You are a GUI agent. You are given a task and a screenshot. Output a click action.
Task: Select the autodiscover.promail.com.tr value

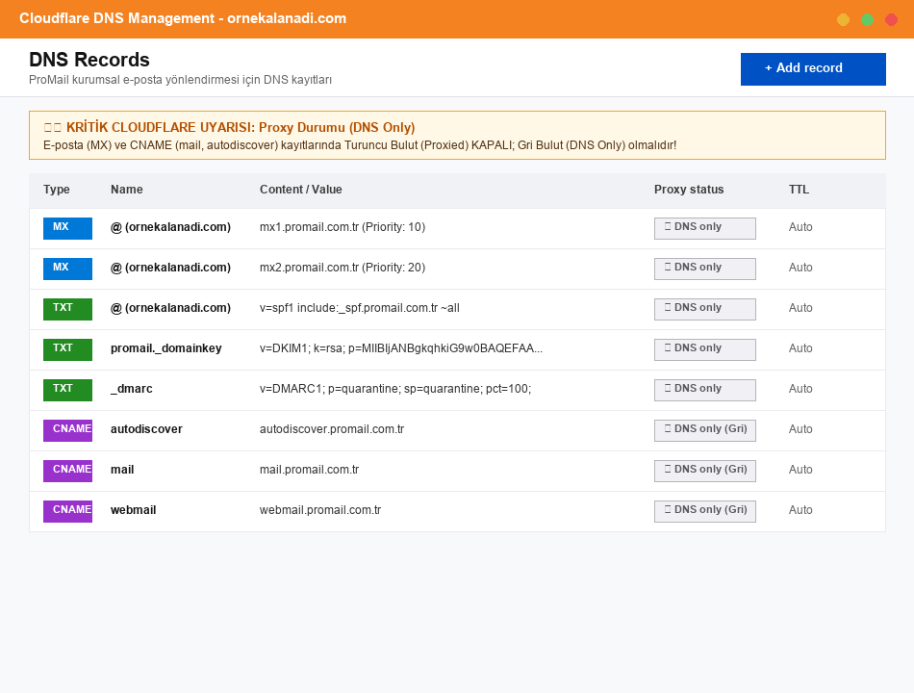tap(332, 429)
